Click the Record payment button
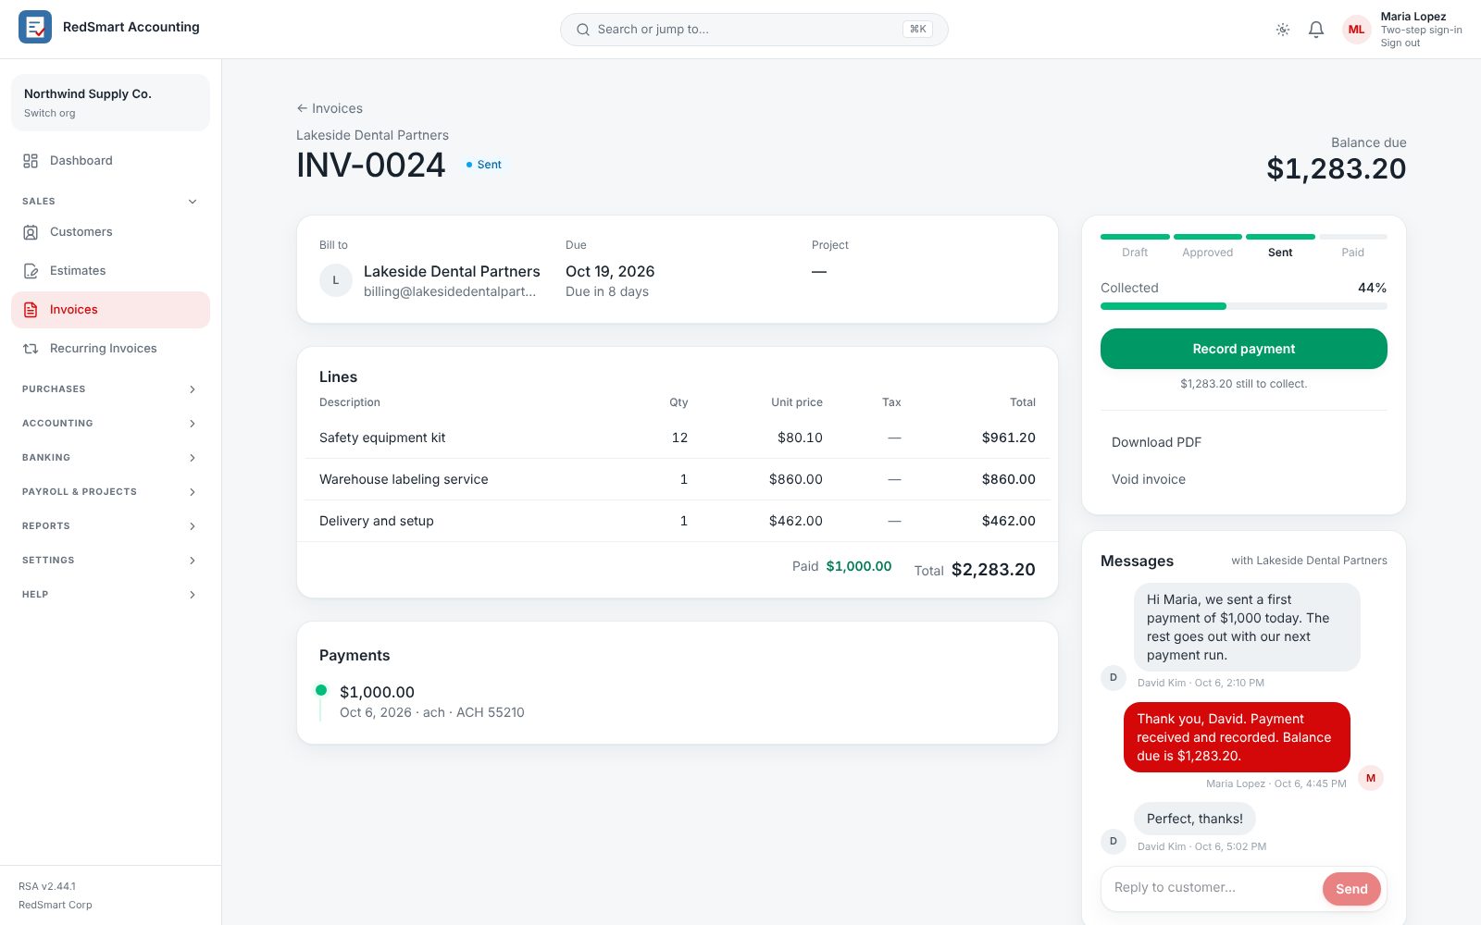The image size is (1481, 925). click(x=1243, y=349)
